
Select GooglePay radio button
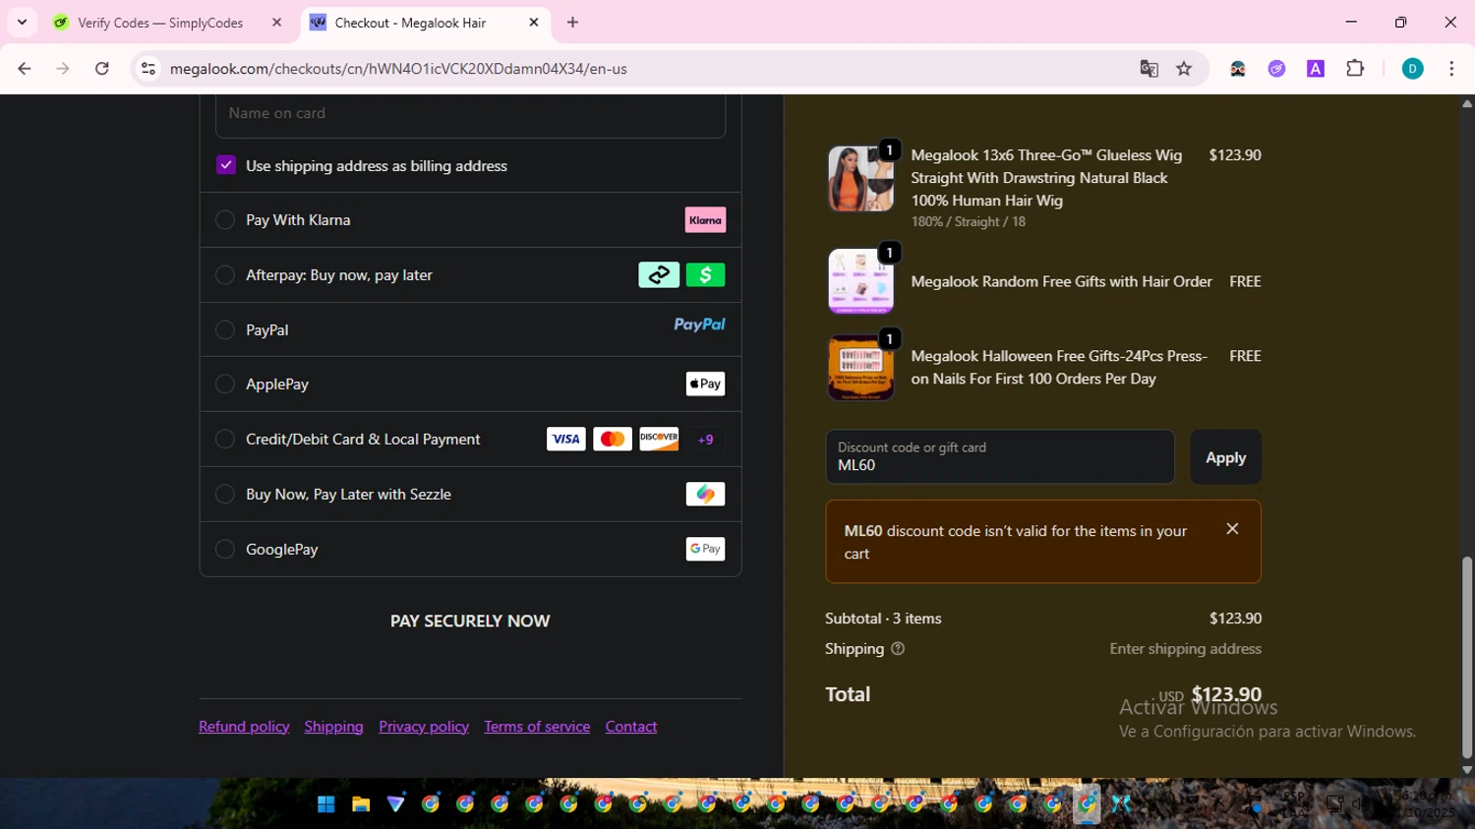tap(225, 550)
